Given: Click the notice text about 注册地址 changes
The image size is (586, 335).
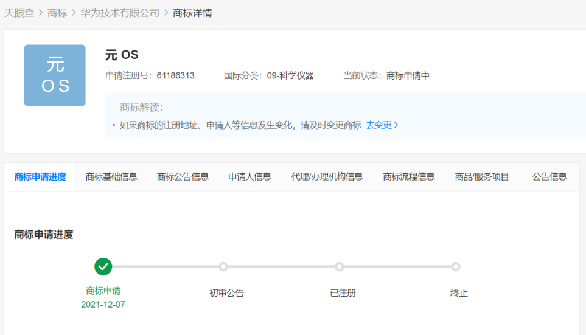Looking at the screenshot, I should (240, 125).
